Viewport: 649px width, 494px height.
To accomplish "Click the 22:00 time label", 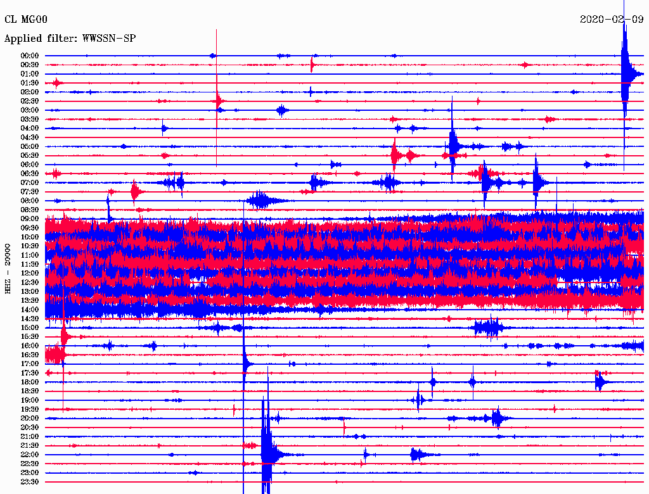I will pyautogui.click(x=30, y=455).
